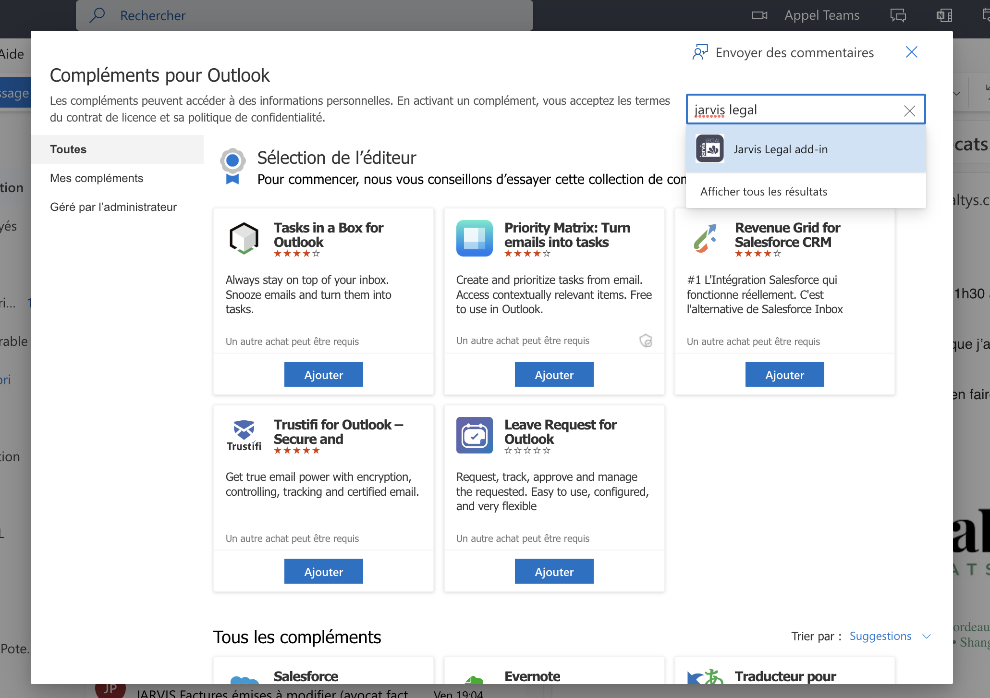Open the Evernote add-in card title
The image size is (990, 698).
[x=532, y=676]
